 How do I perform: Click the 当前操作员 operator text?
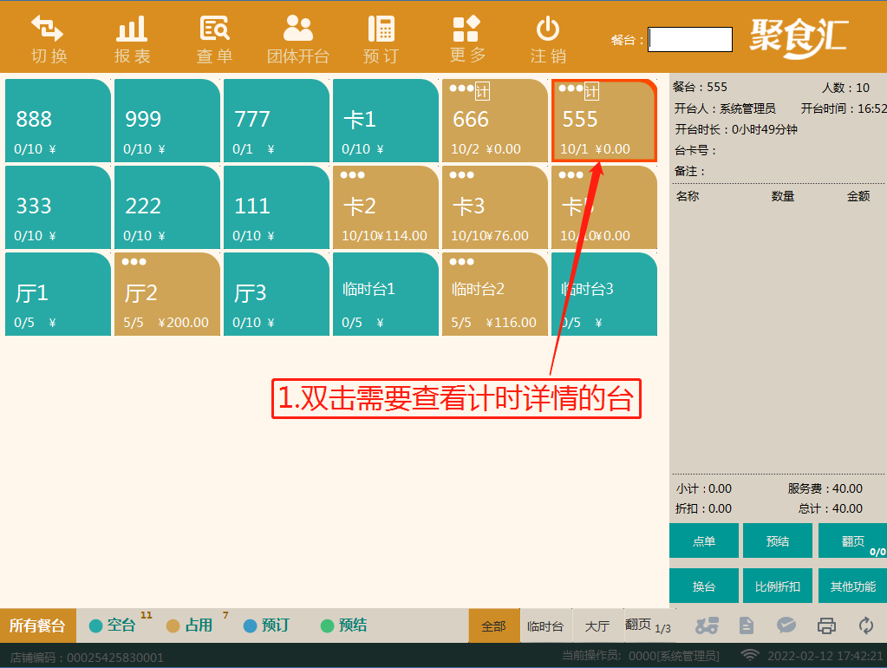pos(641,656)
